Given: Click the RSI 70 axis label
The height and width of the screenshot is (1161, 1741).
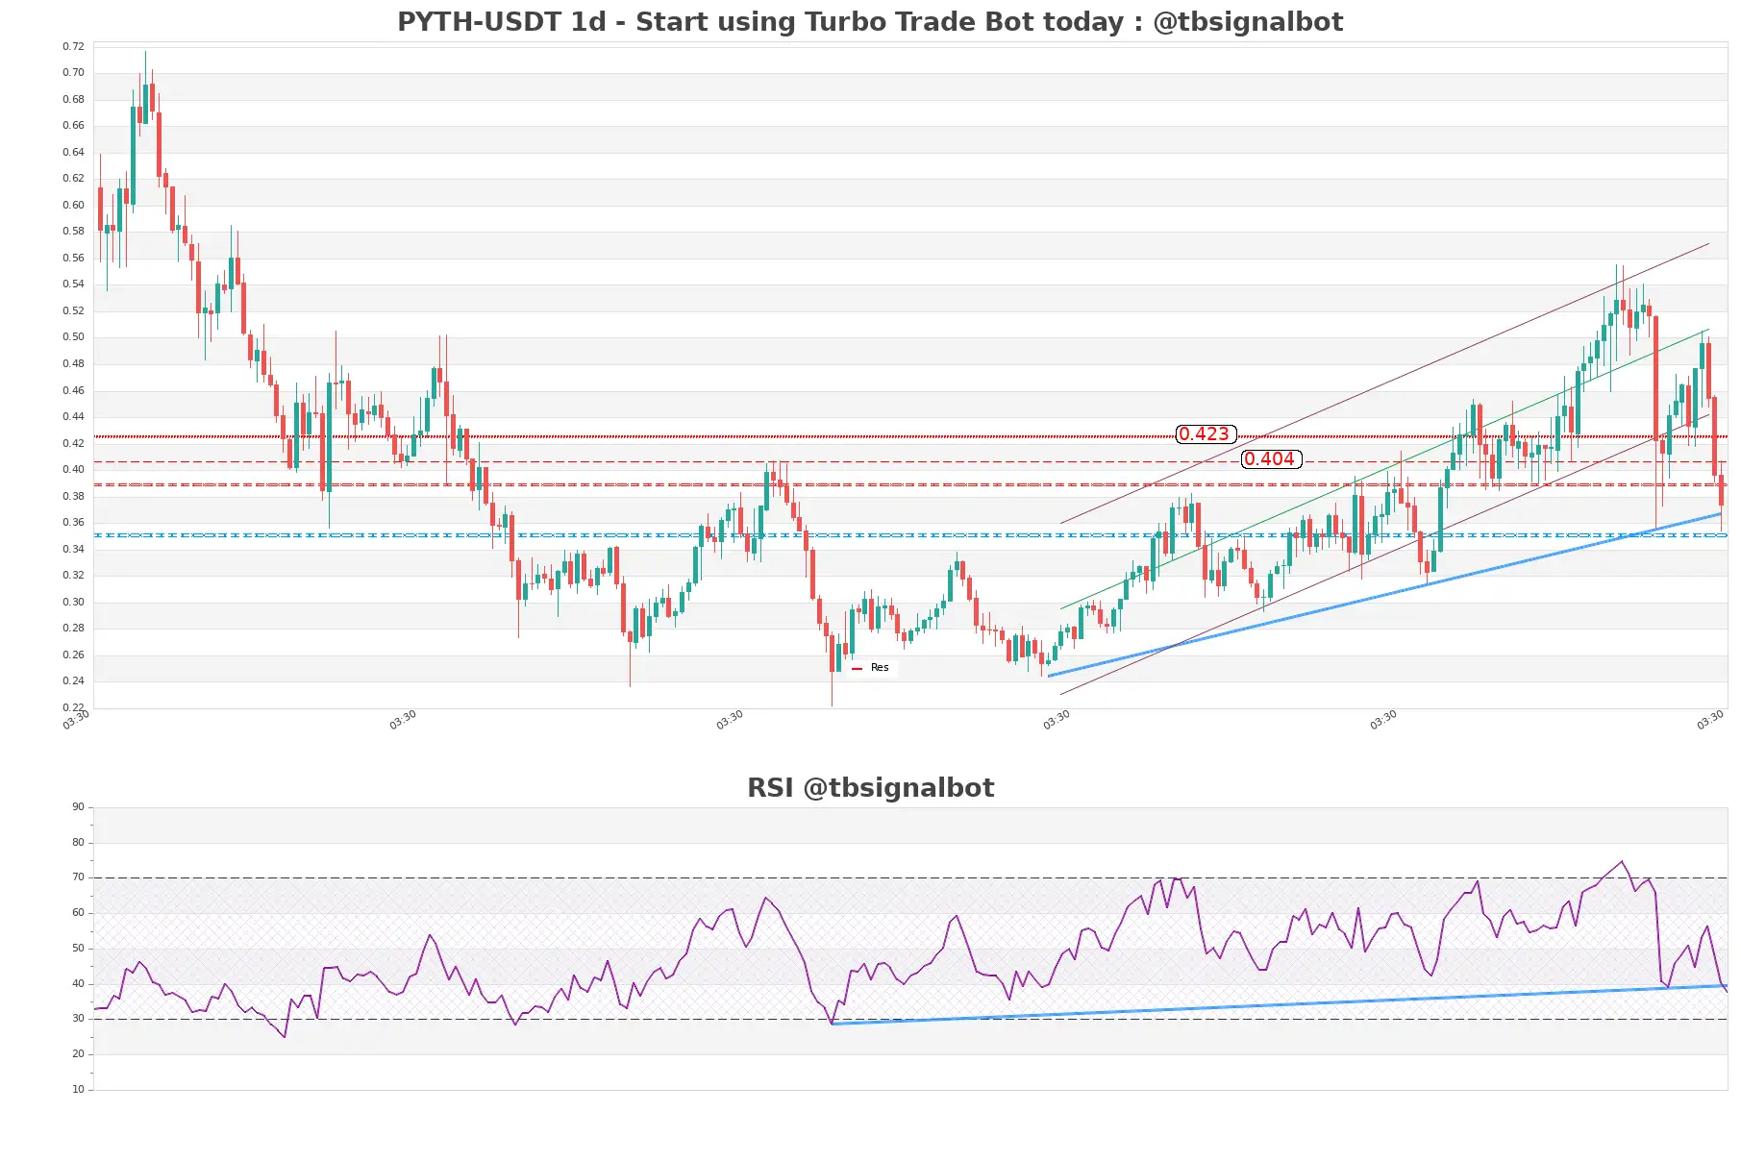Looking at the screenshot, I should click(78, 877).
